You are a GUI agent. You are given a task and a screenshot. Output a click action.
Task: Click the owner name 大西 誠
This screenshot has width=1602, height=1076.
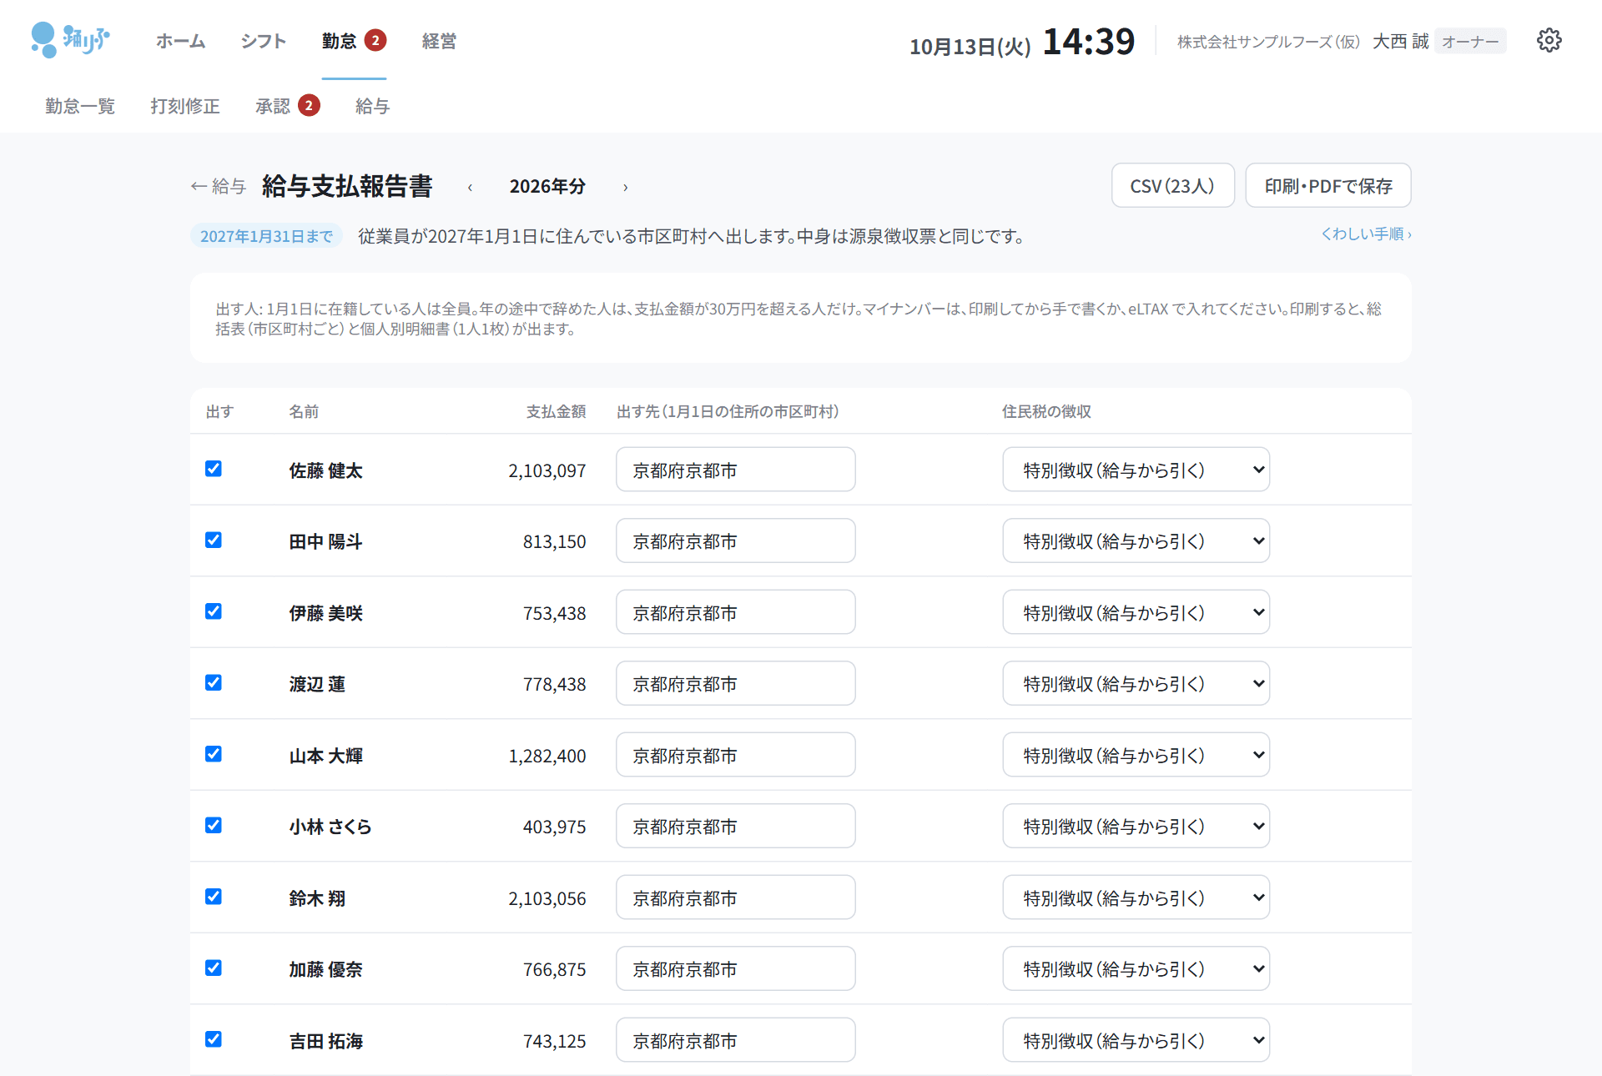click(1401, 41)
